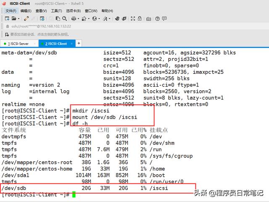
Task: Click the greyed-out Disconnect icon
Action: (33, 18)
